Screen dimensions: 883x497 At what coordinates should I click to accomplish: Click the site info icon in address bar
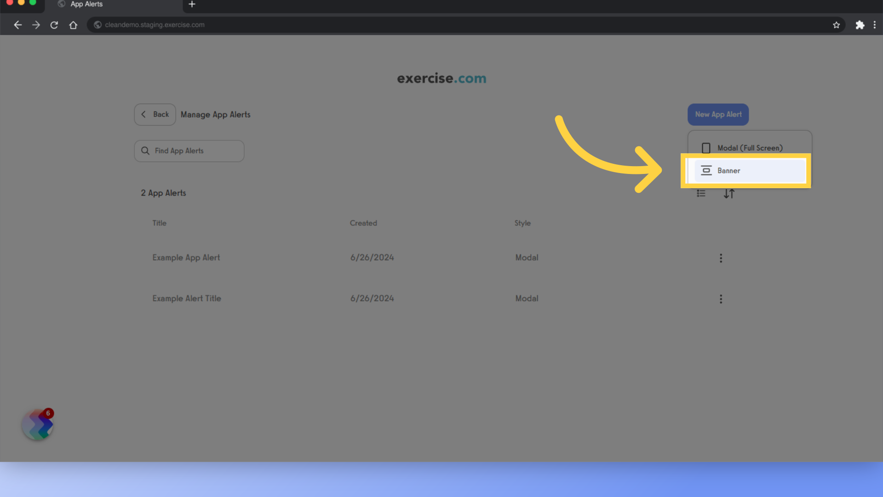point(97,25)
